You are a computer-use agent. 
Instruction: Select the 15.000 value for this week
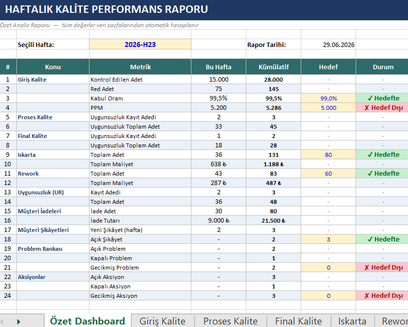click(x=219, y=80)
